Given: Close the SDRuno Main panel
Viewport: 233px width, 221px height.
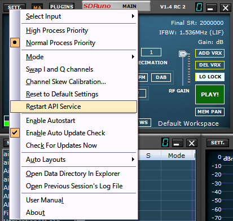Looking at the screenshot, I should click(225, 8).
